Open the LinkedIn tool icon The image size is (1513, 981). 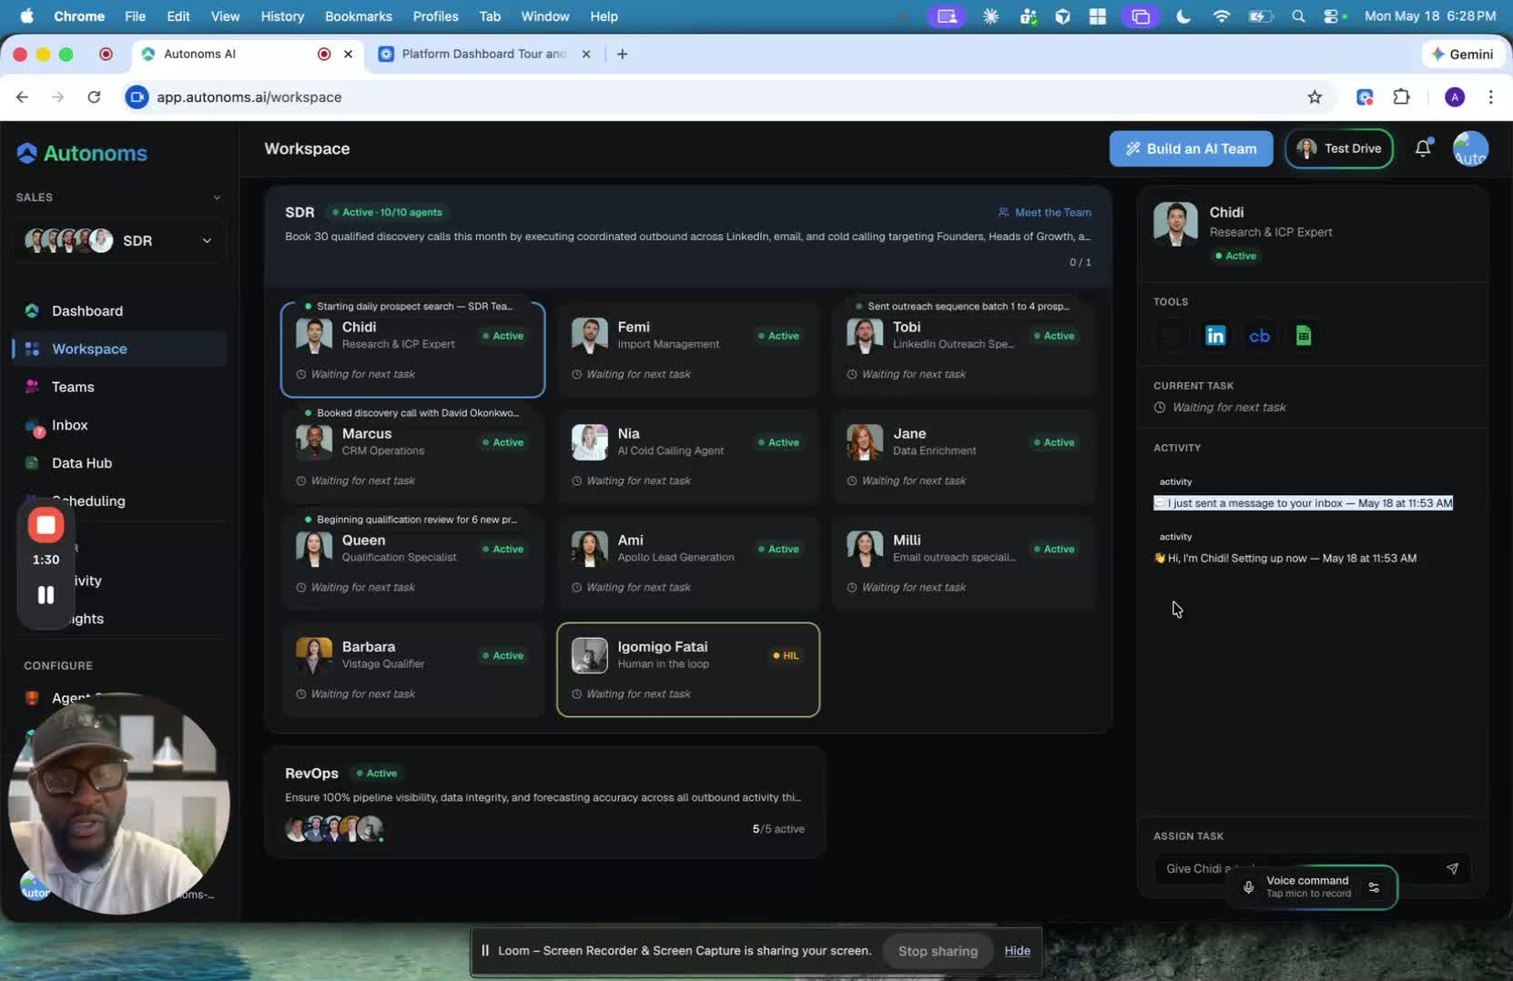point(1215,336)
